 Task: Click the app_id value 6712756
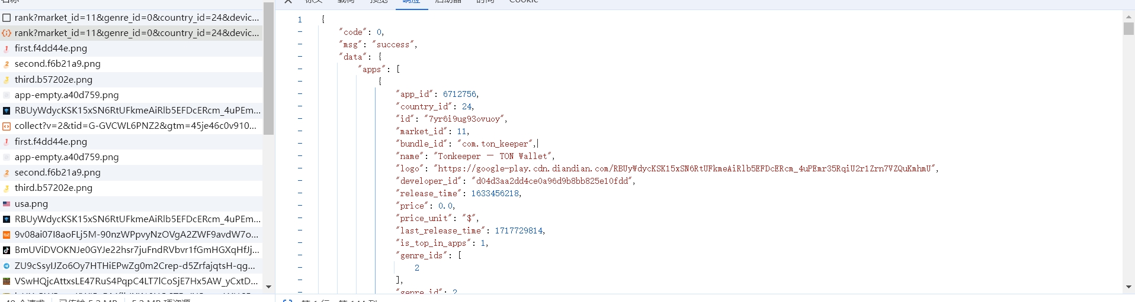[x=460, y=94]
